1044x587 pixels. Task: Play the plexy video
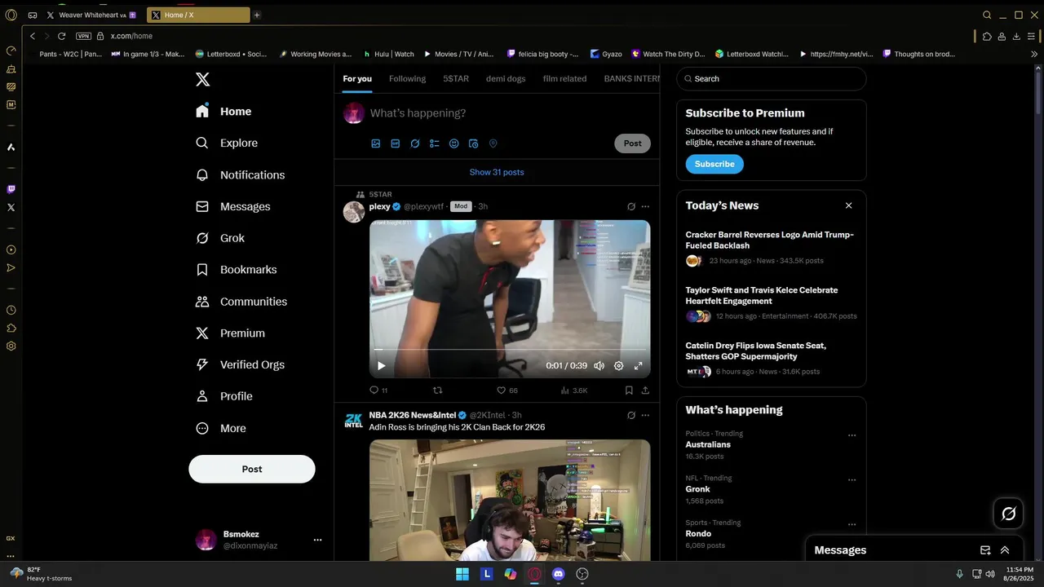tap(381, 366)
